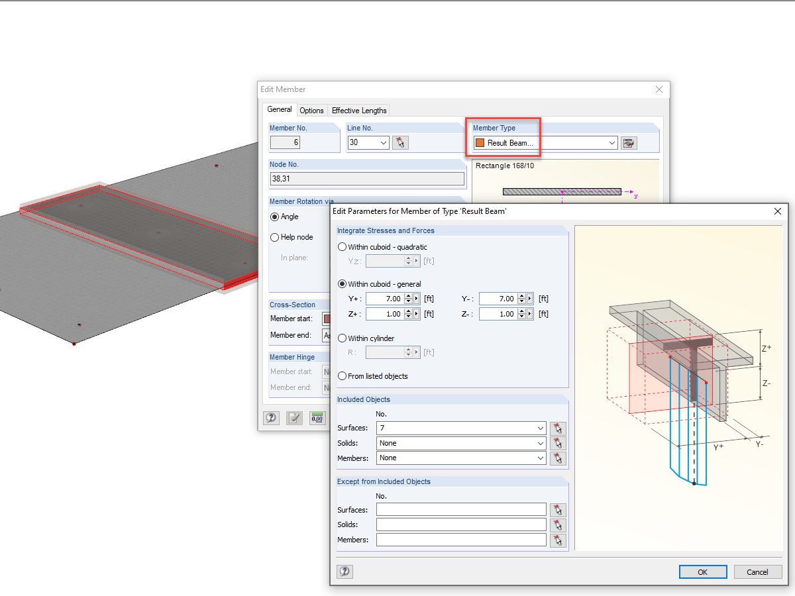Cancel the Edit Parameters dialog

[758, 571]
